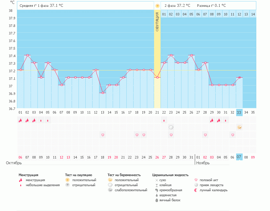Click the temperature data point on cycle day 02
This screenshot has width=270, height=211.
tap(27, 55)
